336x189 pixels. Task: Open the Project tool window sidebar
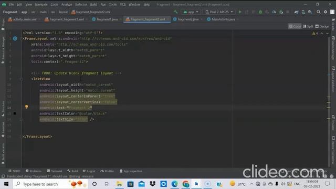pyautogui.click(x=3, y=24)
